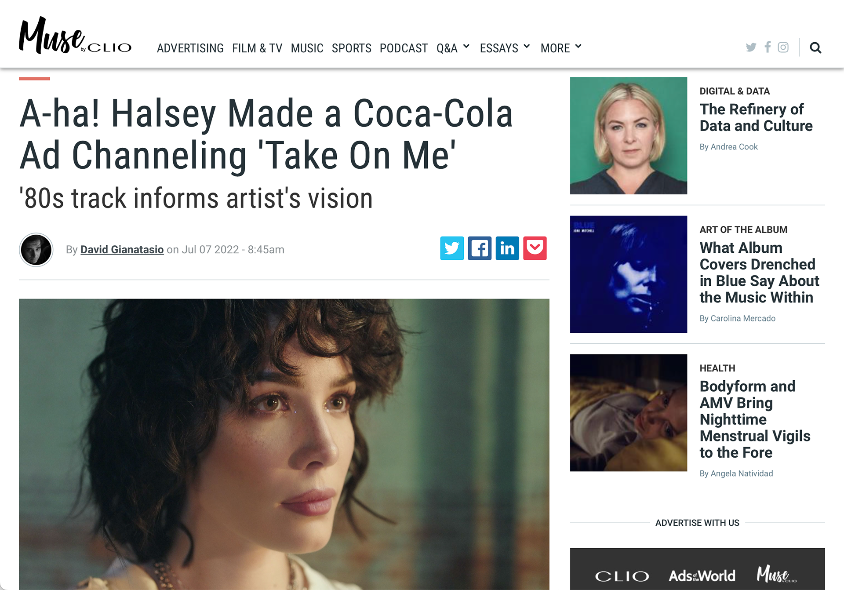
Task: Expand the Q&A dropdown menu
Action: pyautogui.click(x=453, y=48)
